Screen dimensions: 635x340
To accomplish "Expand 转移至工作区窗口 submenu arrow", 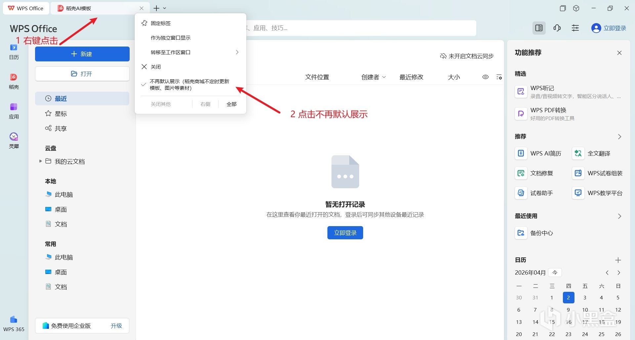I will tap(237, 52).
